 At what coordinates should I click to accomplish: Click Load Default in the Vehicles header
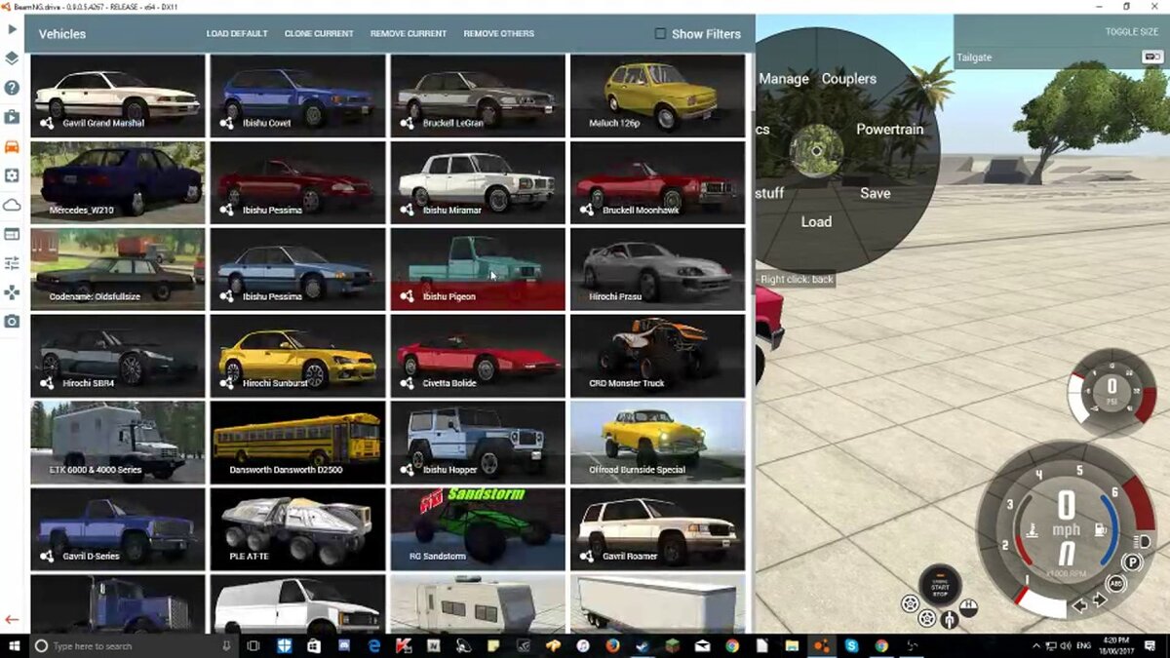point(237,33)
